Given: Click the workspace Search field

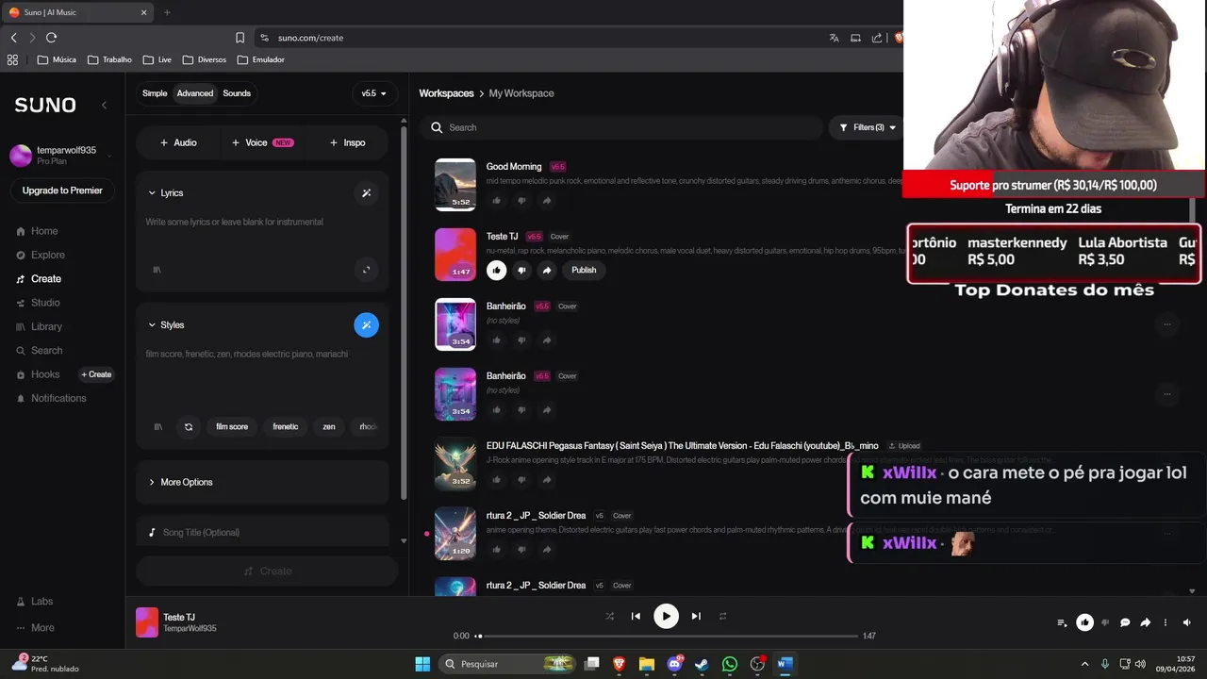Looking at the screenshot, I should point(622,127).
